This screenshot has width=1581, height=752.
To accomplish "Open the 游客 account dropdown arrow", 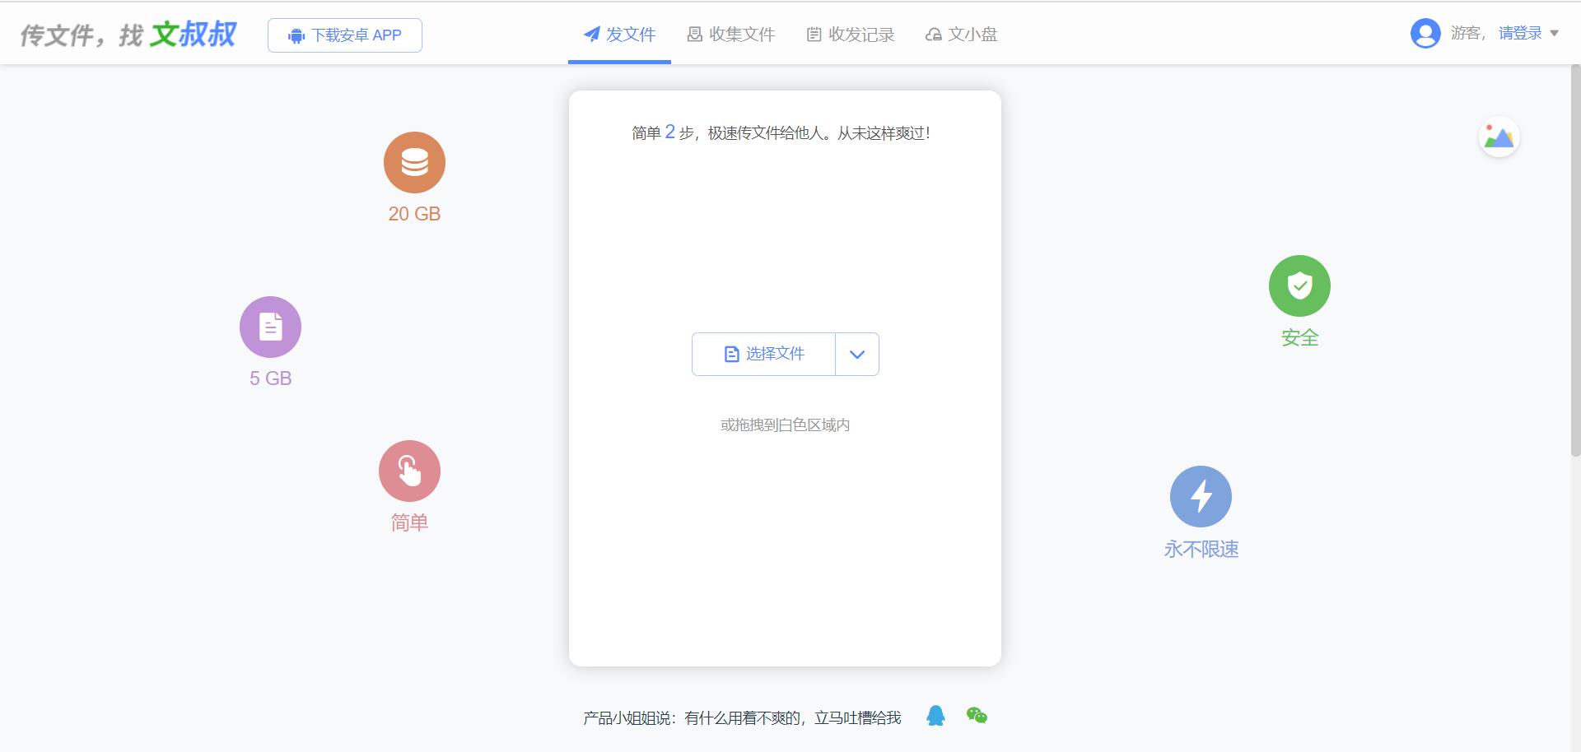I will 1555,34.
